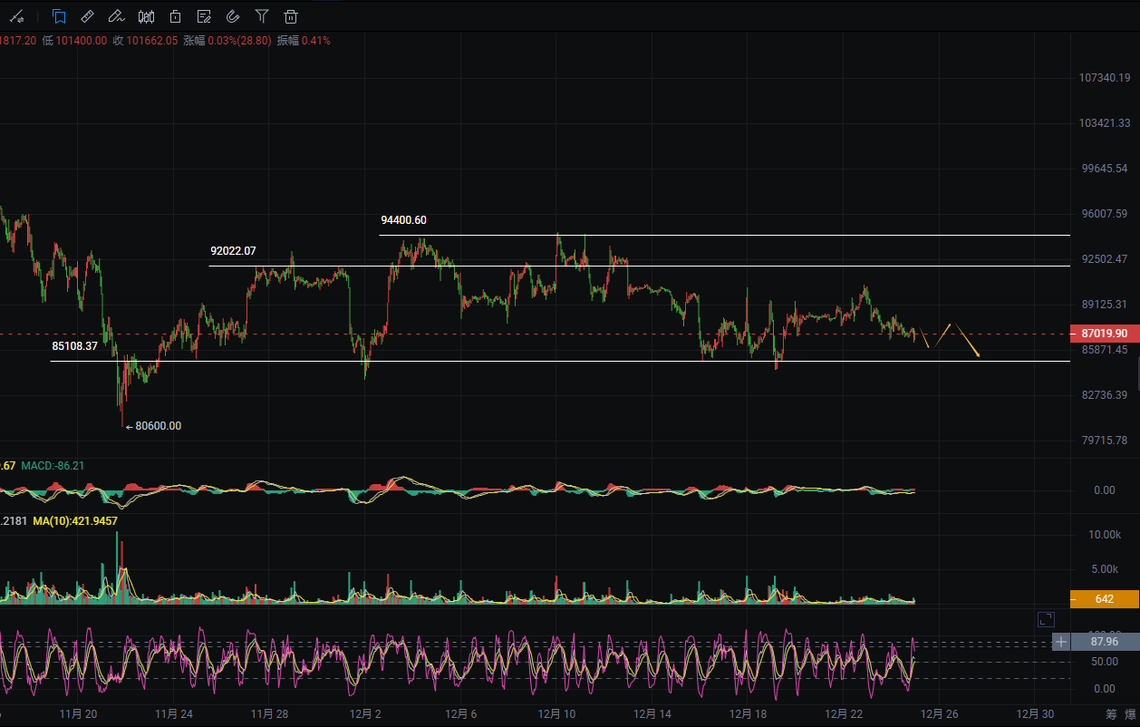Click the line-and-candle tool at far left

pyautogui.click(x=17, y=16)
